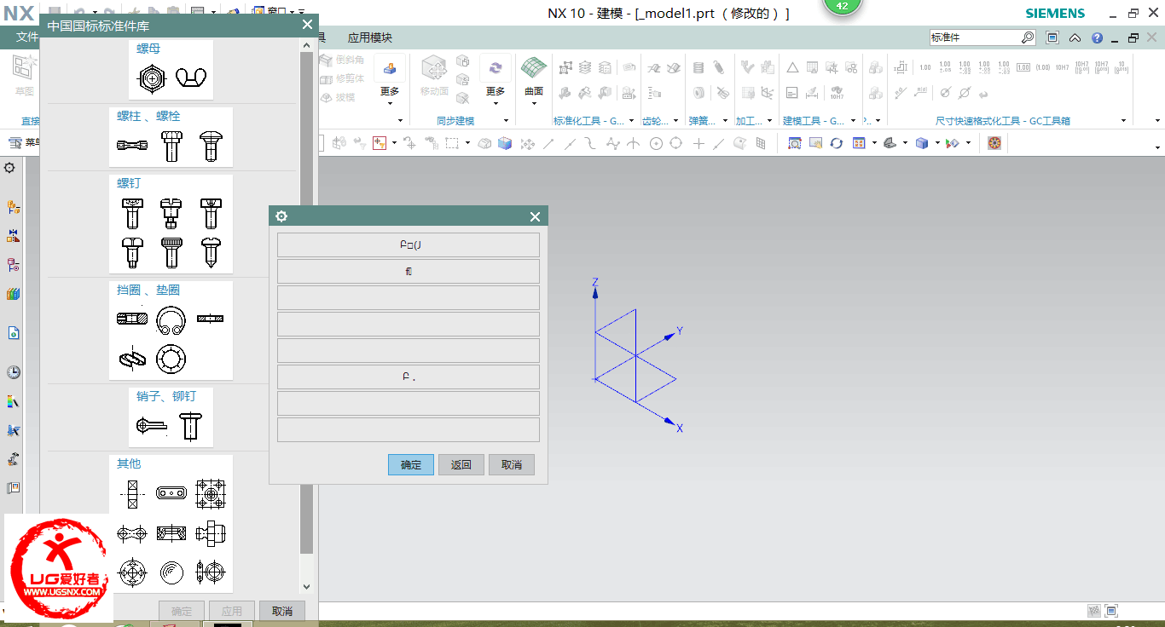Click 取消 in the 中国国标标准件库 panel
This screenshot has height=627, width=1165.
tap(282, 611)
